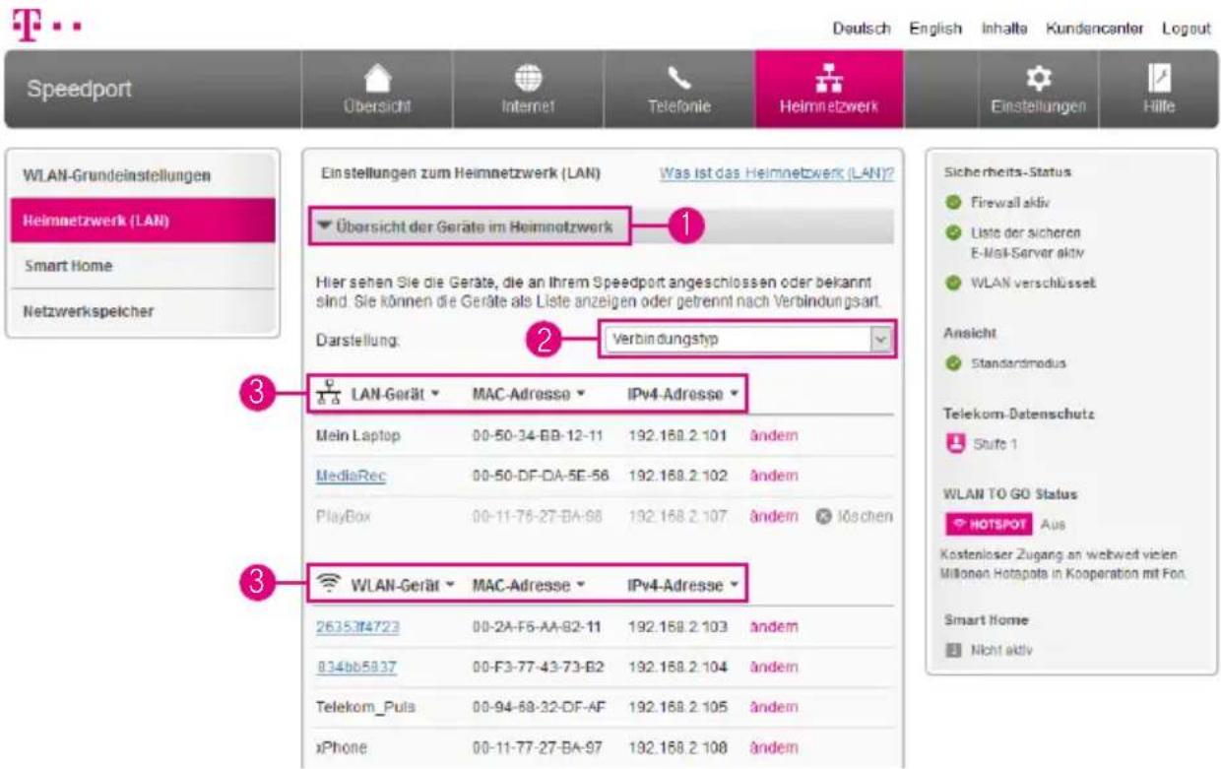Open WLAN-Grundeinstellungen in the sidebar
The image size is (1221, 769).
click(141, 175)
